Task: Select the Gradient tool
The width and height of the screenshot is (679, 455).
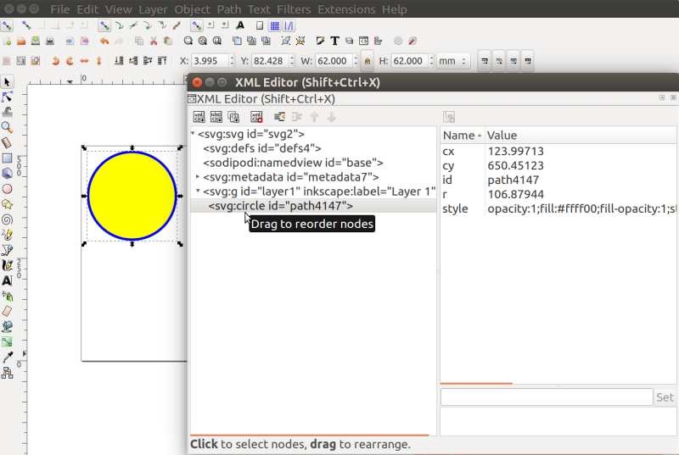Action: (7, 341)
